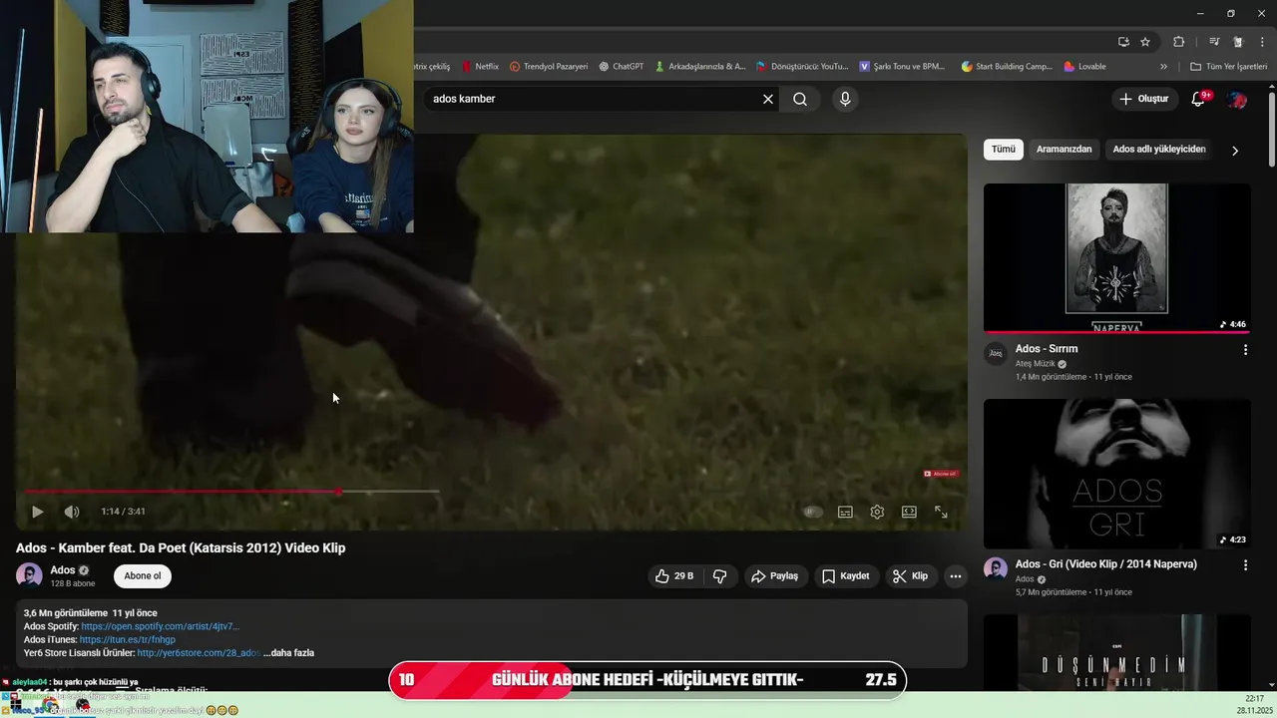The width and height of the screenshot is (1277, 718).
Task: Open the 'Ados - Sırrım' title link
Action: [x=1047, y=349]
